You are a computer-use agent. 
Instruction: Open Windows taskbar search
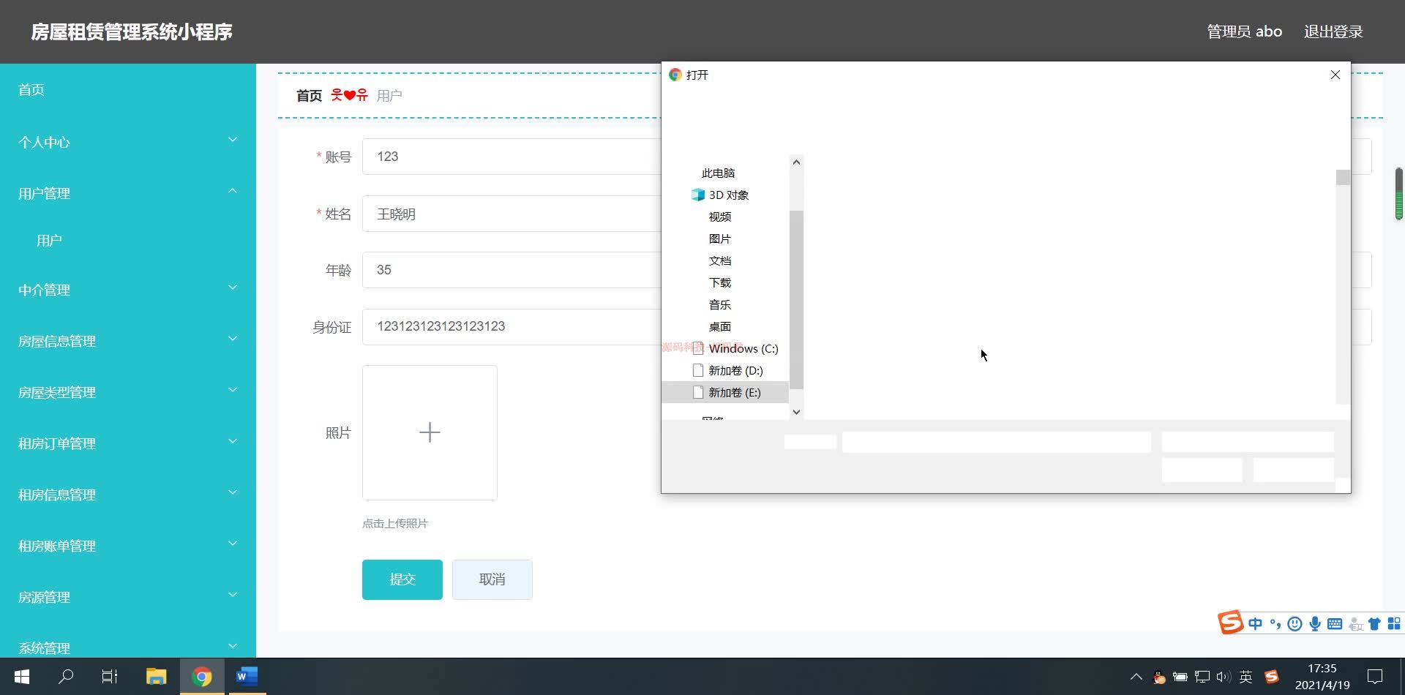pyautogui.click(x=66, y=676)
